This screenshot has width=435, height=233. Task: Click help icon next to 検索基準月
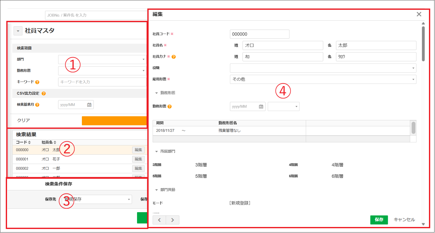click(x=37, y=105)
